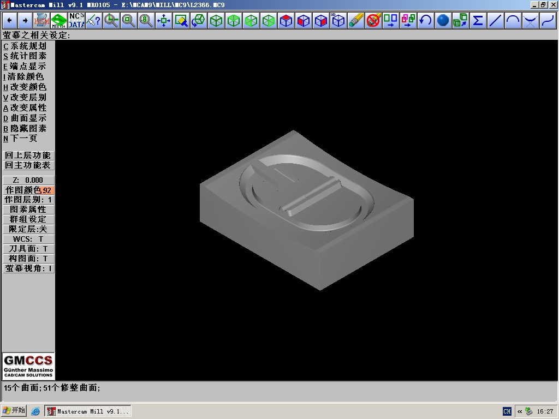Click the magnifier with green corner zoom icon
The image size is (559, 419).
coord(111,21)
